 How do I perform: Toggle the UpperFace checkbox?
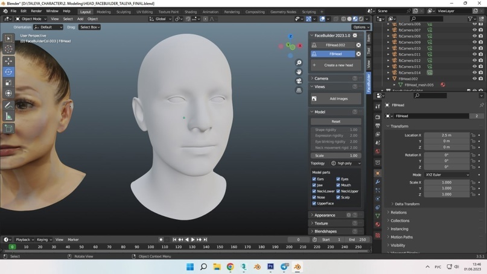click(314, 203)
